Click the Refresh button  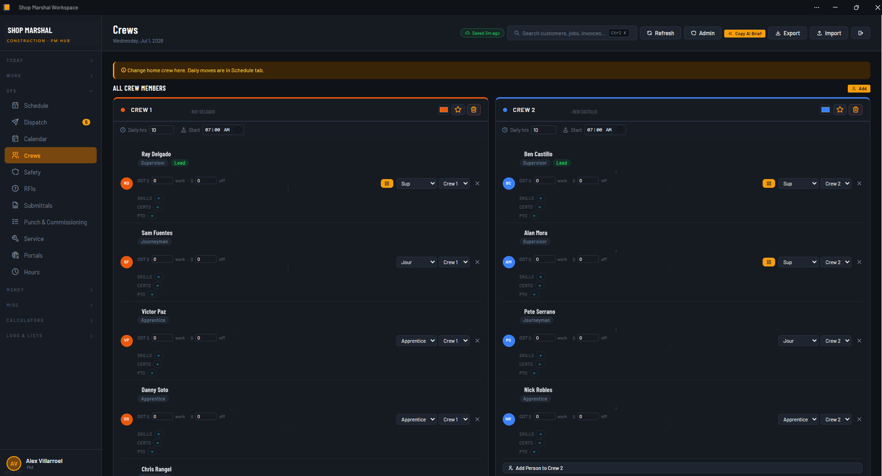coord(660,33)
